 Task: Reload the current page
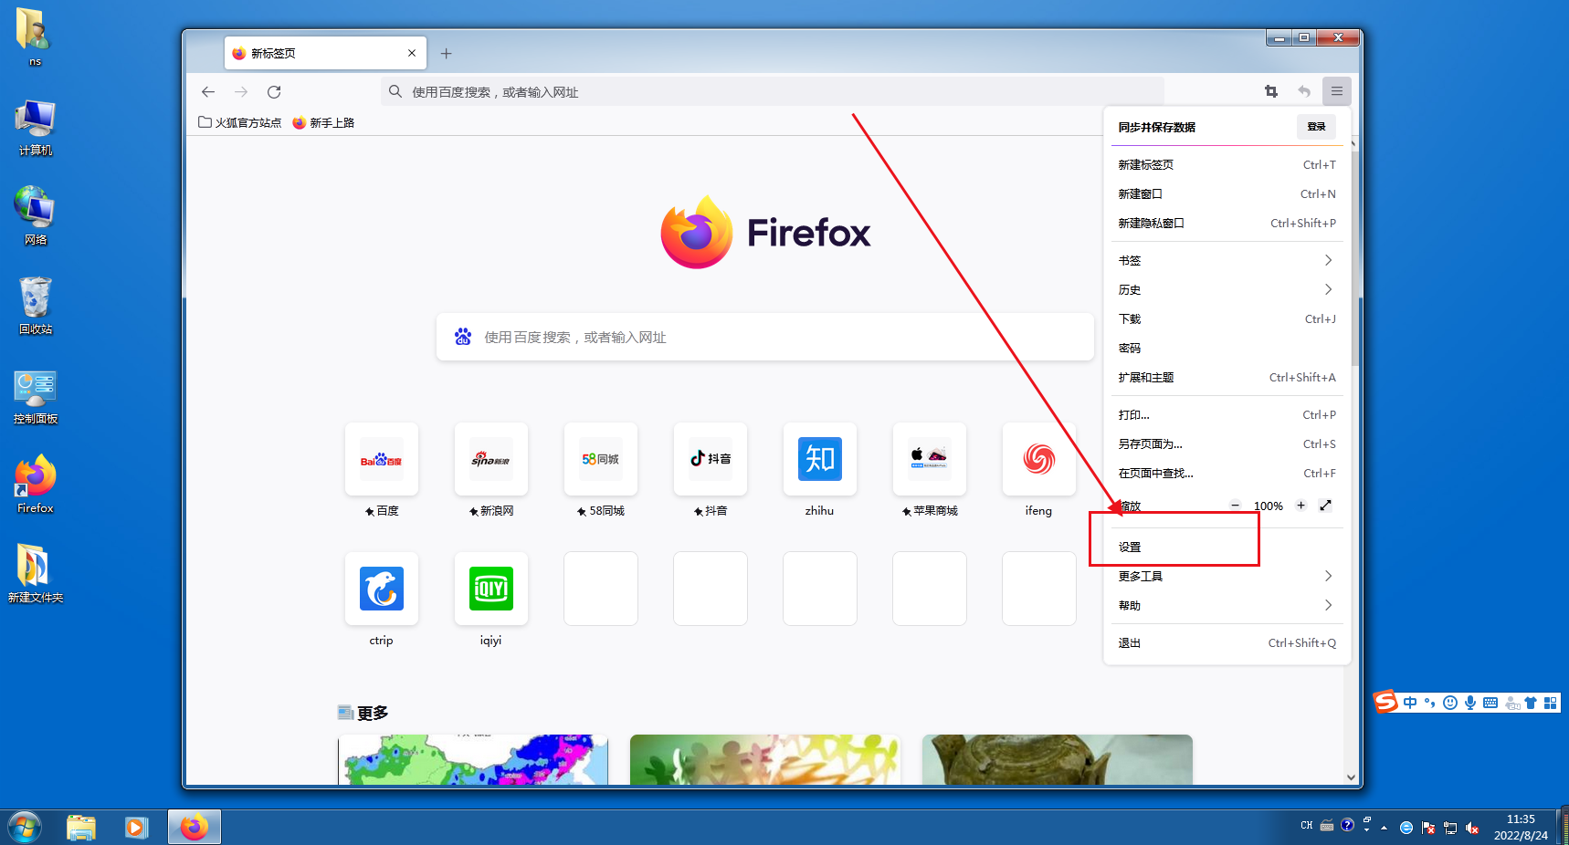[274, 92]
